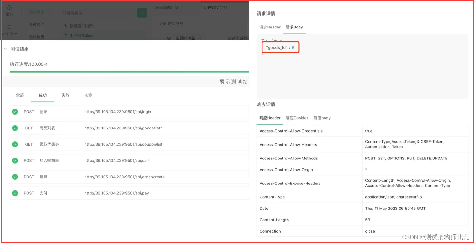
Task: Collapse the 测试结果 section chevron
Action: pyautogui.click(x=5, y=49)
